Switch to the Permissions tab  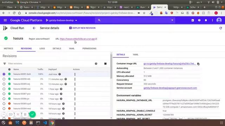click(x=89, y=48)
